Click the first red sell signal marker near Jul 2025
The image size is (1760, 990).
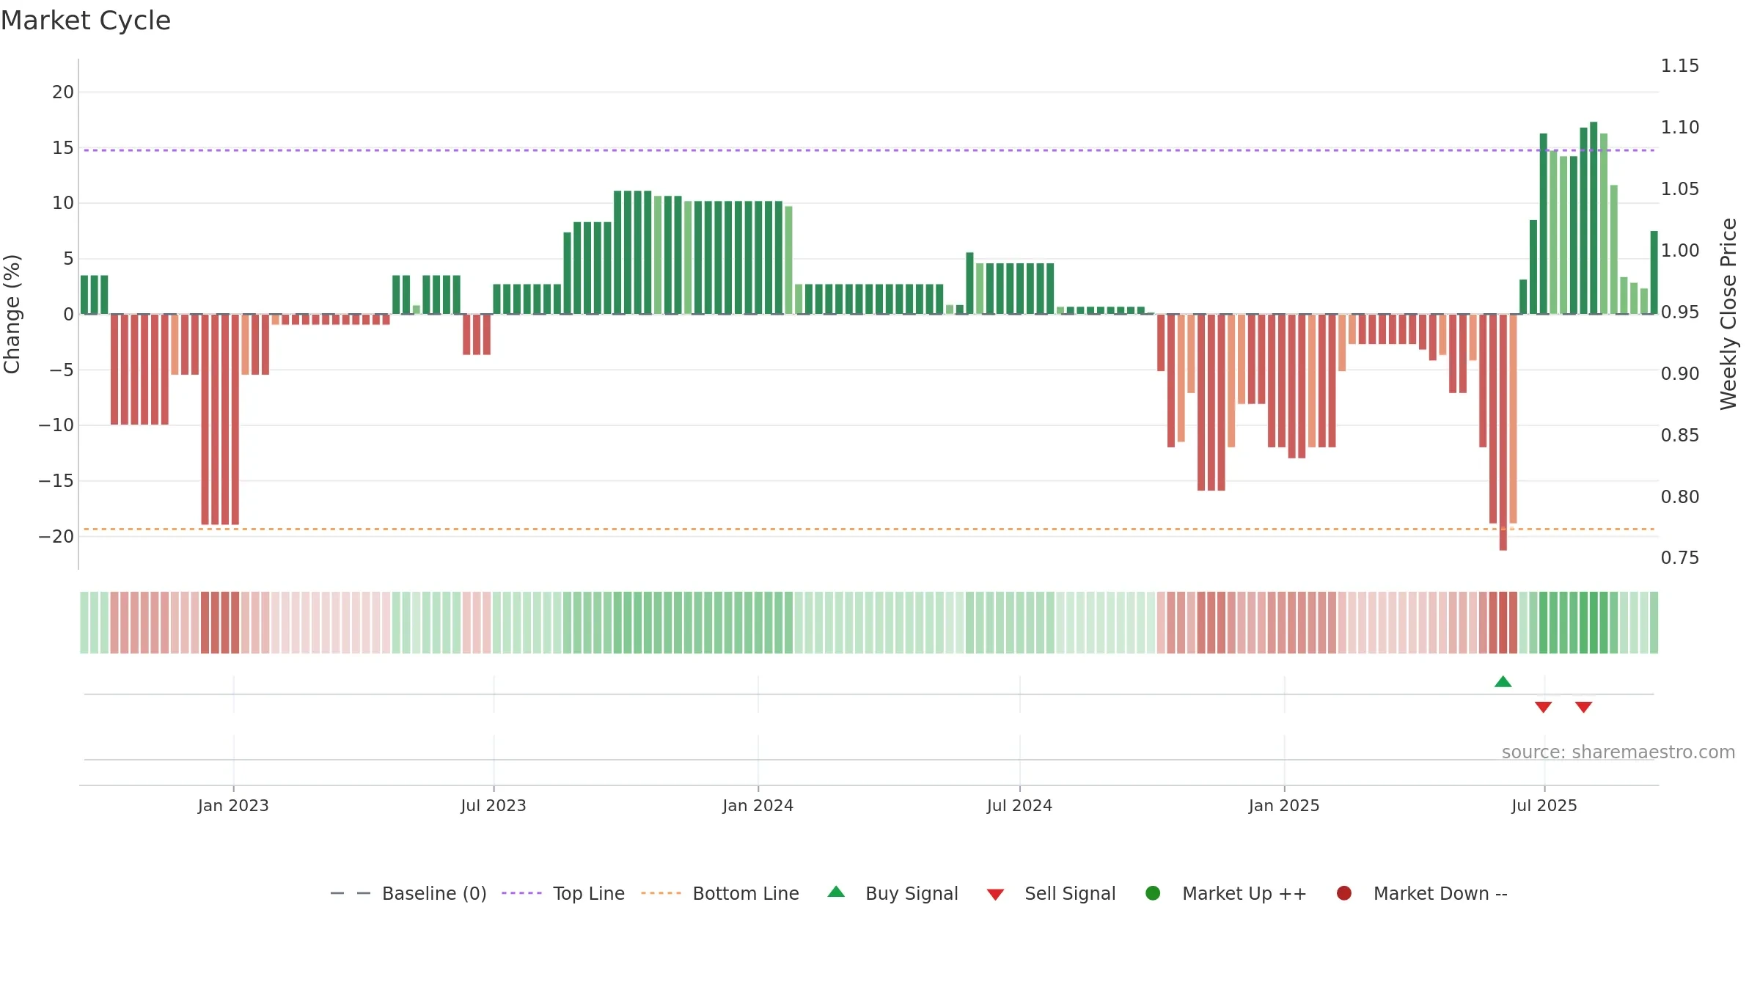click(x=1544, y=707)
